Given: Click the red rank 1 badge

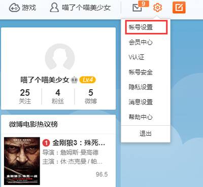Looking at the screenshot, I should tap(46, 143).
